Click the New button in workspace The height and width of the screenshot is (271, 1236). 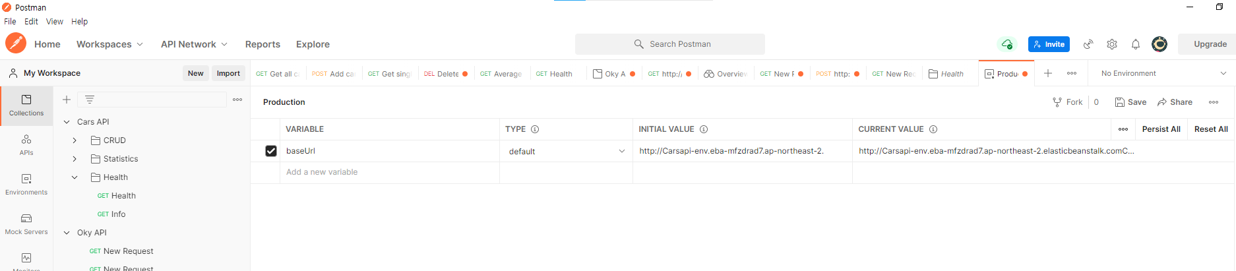(195, 73)
